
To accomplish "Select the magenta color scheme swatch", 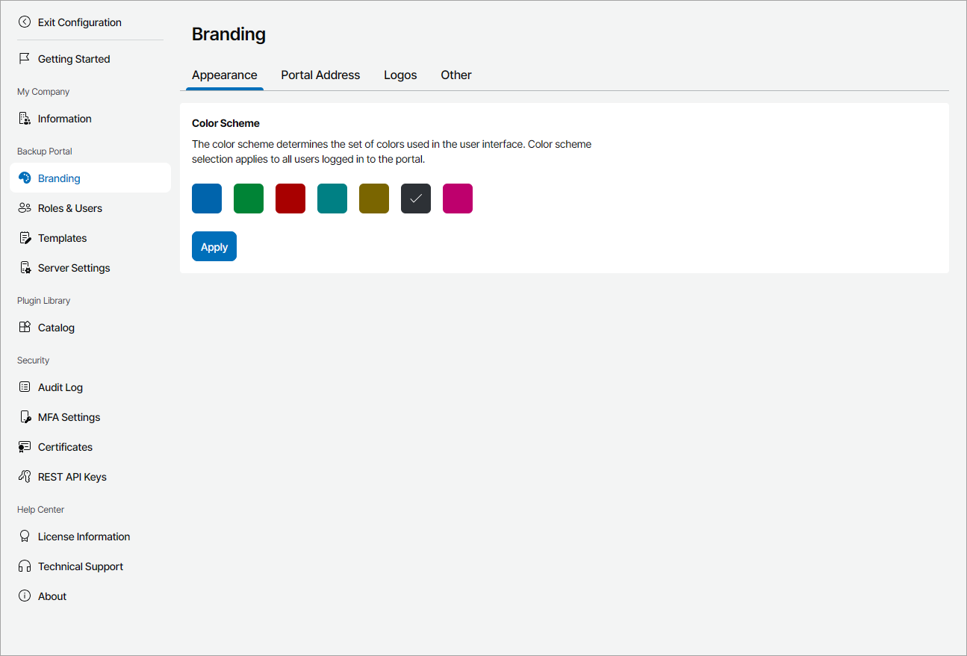I will [x=457, y=198].
